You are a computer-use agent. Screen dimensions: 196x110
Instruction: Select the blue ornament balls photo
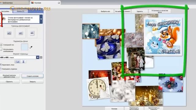pos(108,47)
